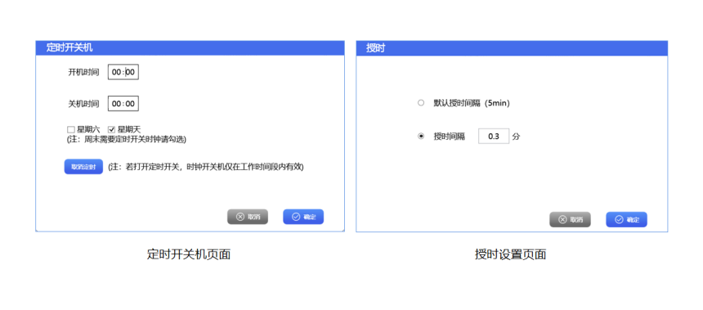Cancel the 授时 dialog with 取消
This screenshot has height=310, width=703.
(x=570, y=219)
